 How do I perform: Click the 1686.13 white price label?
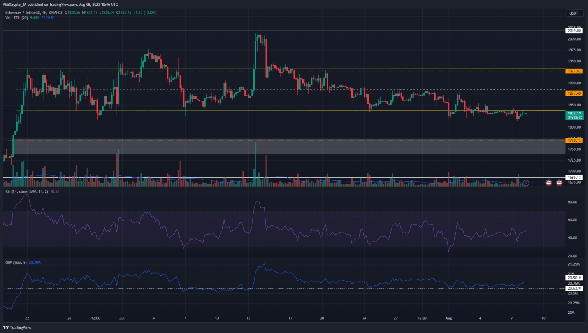574,177
